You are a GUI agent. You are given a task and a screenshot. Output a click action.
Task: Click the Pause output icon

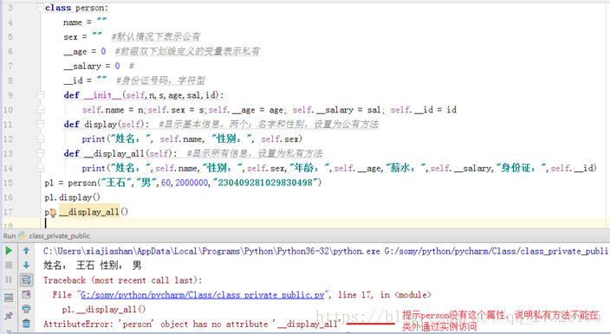(x=9, y=279)
